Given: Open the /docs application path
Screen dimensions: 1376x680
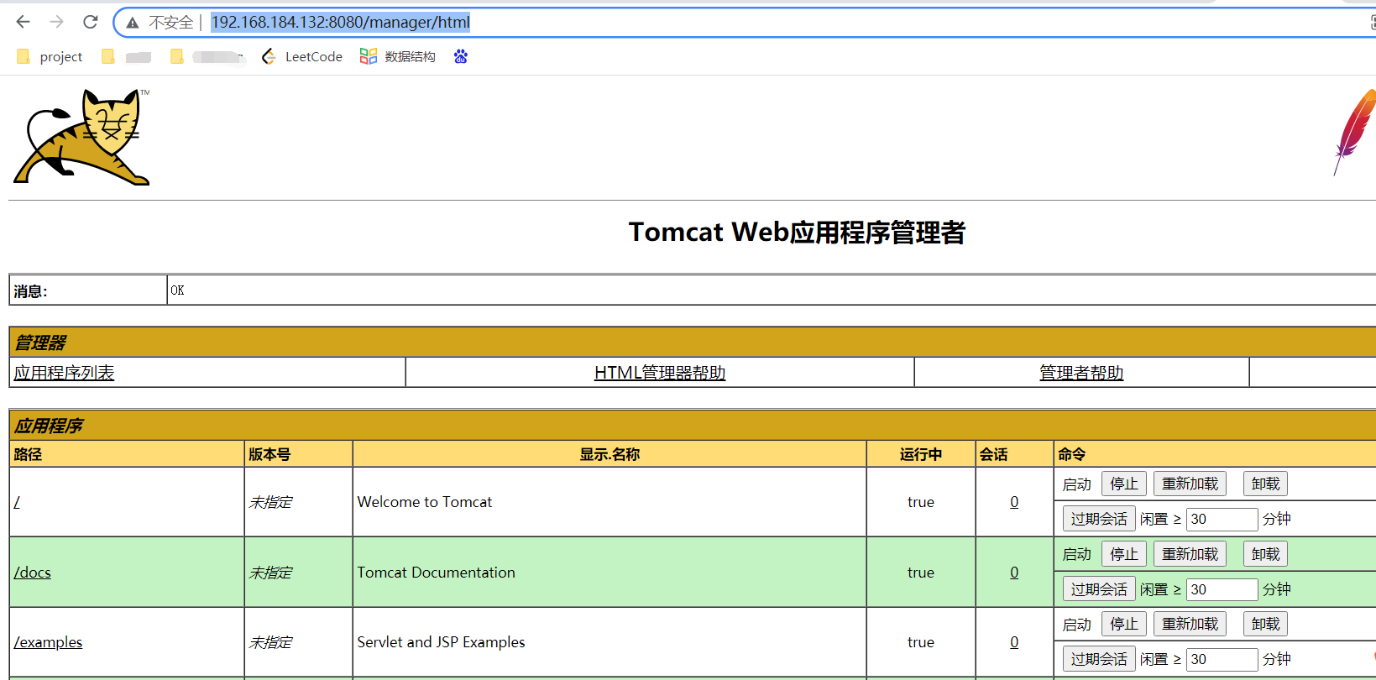Looking at the screenshot, I should point(33,573).
